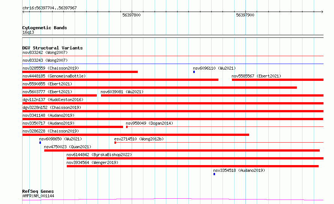Open the nsv6098650 (Wu2021) label
This screenshot has width=334, height=204.
pos(60,139)
